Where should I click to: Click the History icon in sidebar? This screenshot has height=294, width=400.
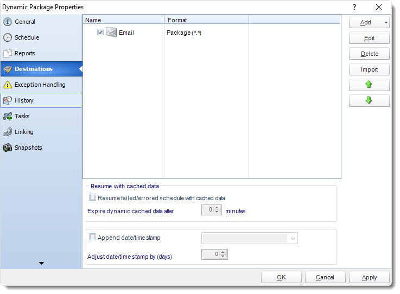click(8, 100)
